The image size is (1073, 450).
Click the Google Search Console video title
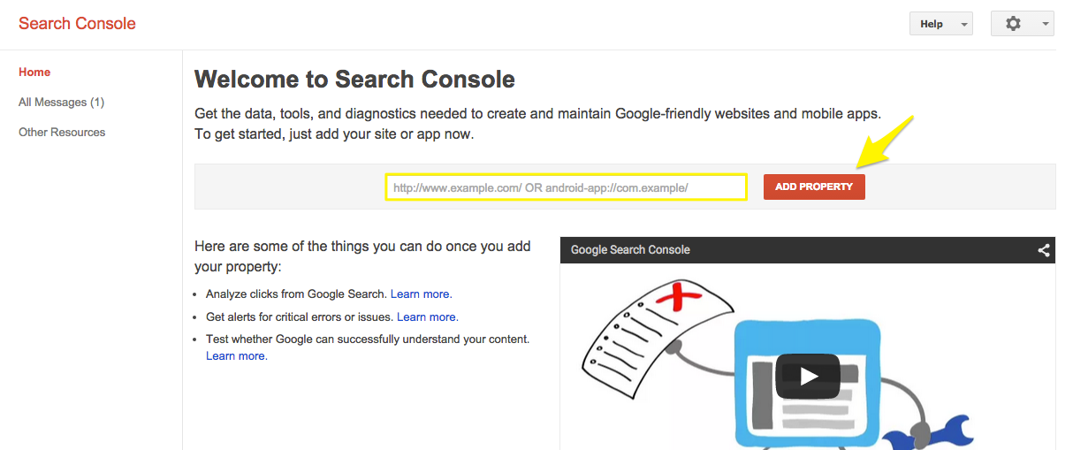630,250
